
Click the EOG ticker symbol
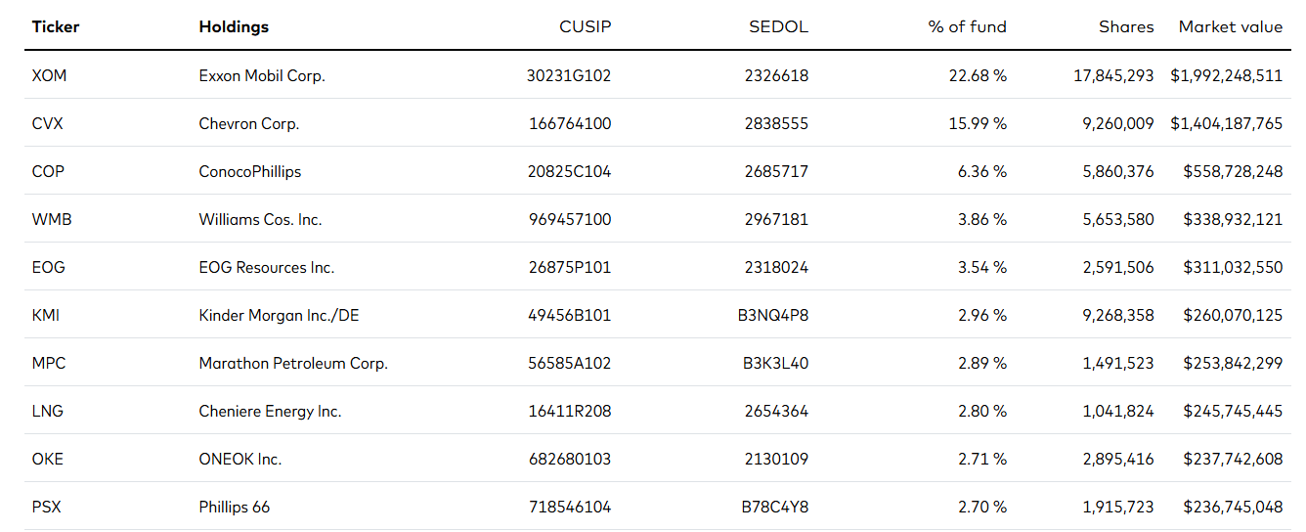click(49, 267)
